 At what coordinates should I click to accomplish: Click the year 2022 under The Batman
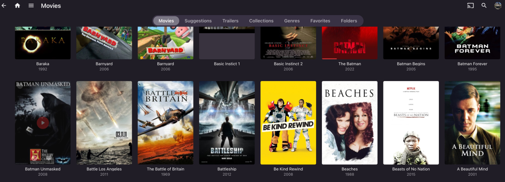pyautogui.click(x=350, y=69)
